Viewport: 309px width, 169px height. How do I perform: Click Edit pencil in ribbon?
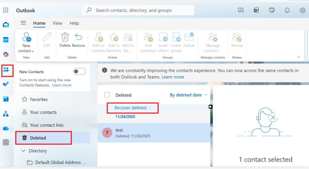click(47, 40)
